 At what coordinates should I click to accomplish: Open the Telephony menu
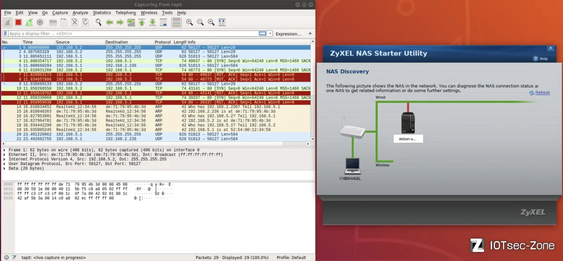(125, 12)
